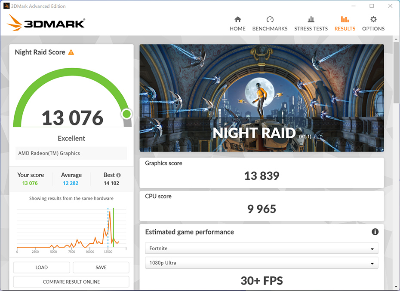
Task: Click the Results chart icon
Action: pyautogui.click(x=345, y=19)
